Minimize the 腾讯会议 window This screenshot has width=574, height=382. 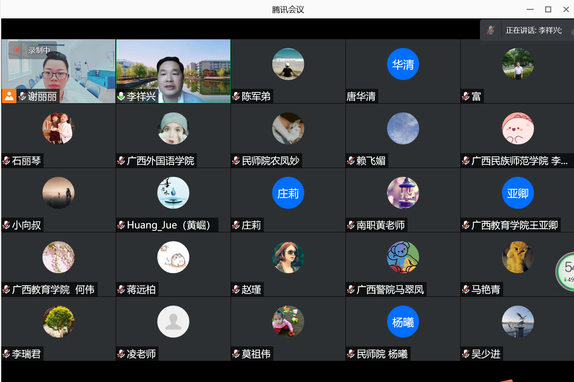530,10
